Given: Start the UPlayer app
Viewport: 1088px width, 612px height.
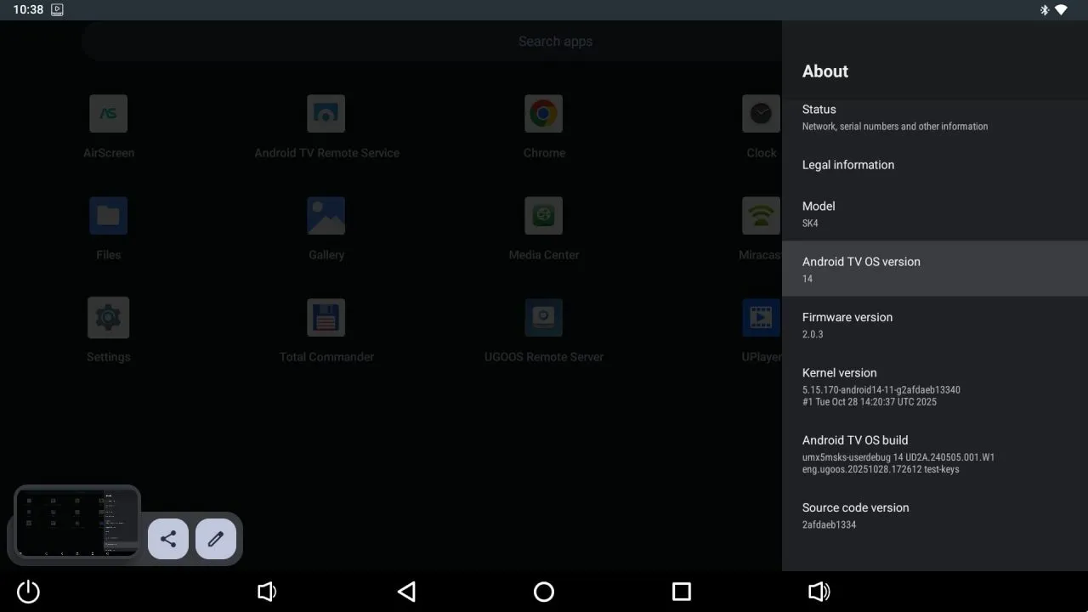Looking at the screenshot, I should coord(759,329).
